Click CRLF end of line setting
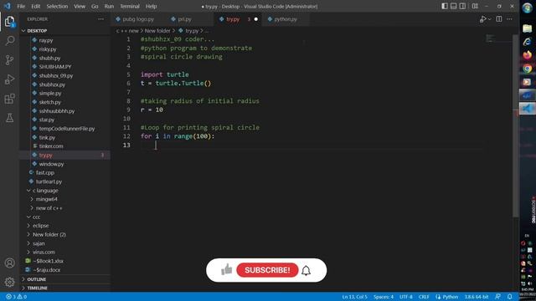This screenshot has height=301, width=536. [424, 297]
